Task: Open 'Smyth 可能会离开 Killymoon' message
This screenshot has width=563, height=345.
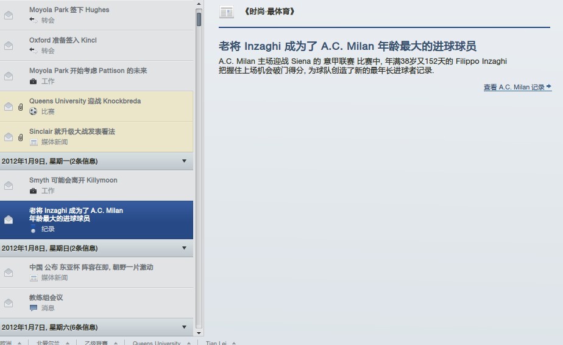Action: coord(96,186)
